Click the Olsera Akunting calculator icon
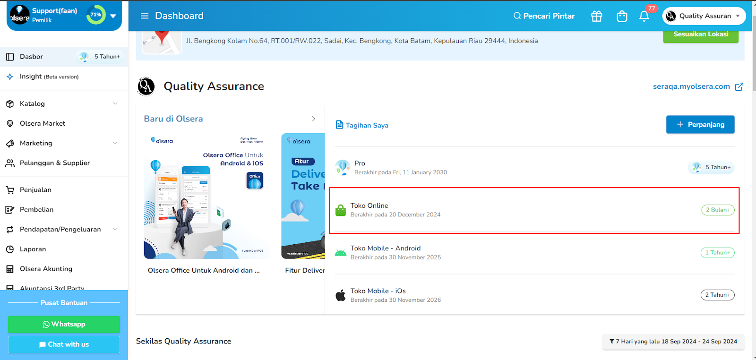The image size is (756, 360). pos(10,269)
